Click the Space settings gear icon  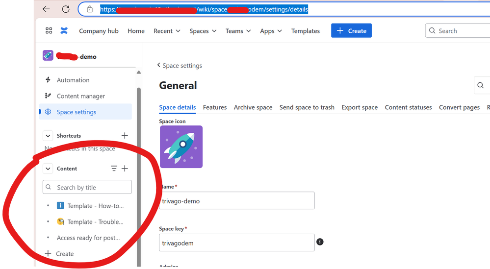pos(48,112)
